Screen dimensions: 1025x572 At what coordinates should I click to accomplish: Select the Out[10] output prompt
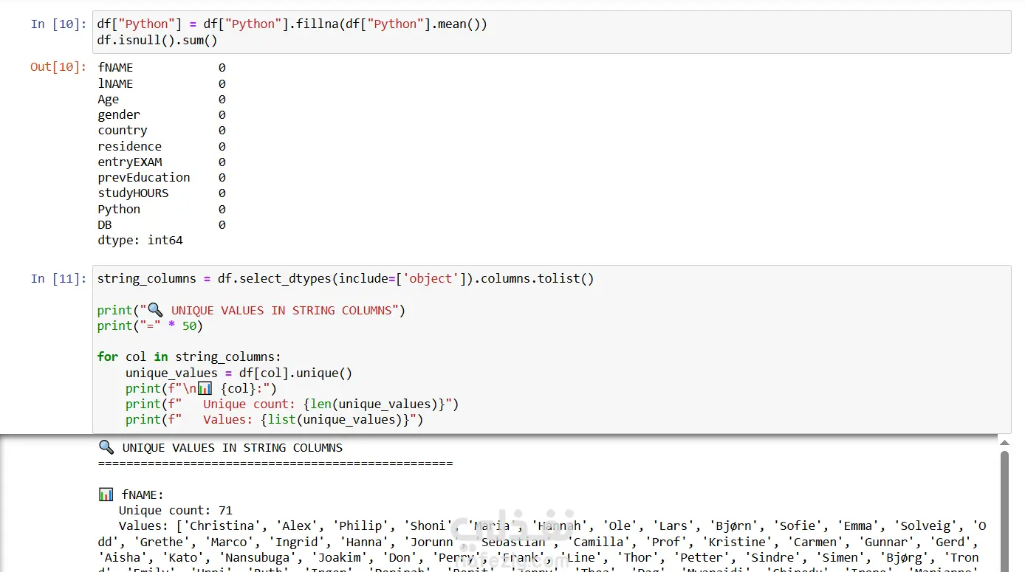click(x=58, y=67)
